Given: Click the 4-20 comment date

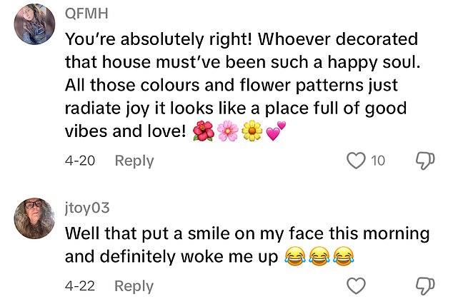Looking at the screenshot, I should 79,161.
